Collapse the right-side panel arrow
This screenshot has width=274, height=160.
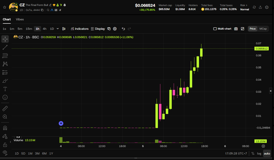point(271,91)
